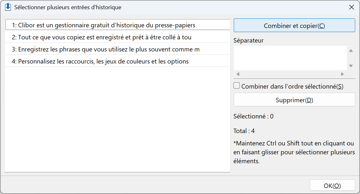Click the vertical scrollbar track of Séparateur field

351,58
